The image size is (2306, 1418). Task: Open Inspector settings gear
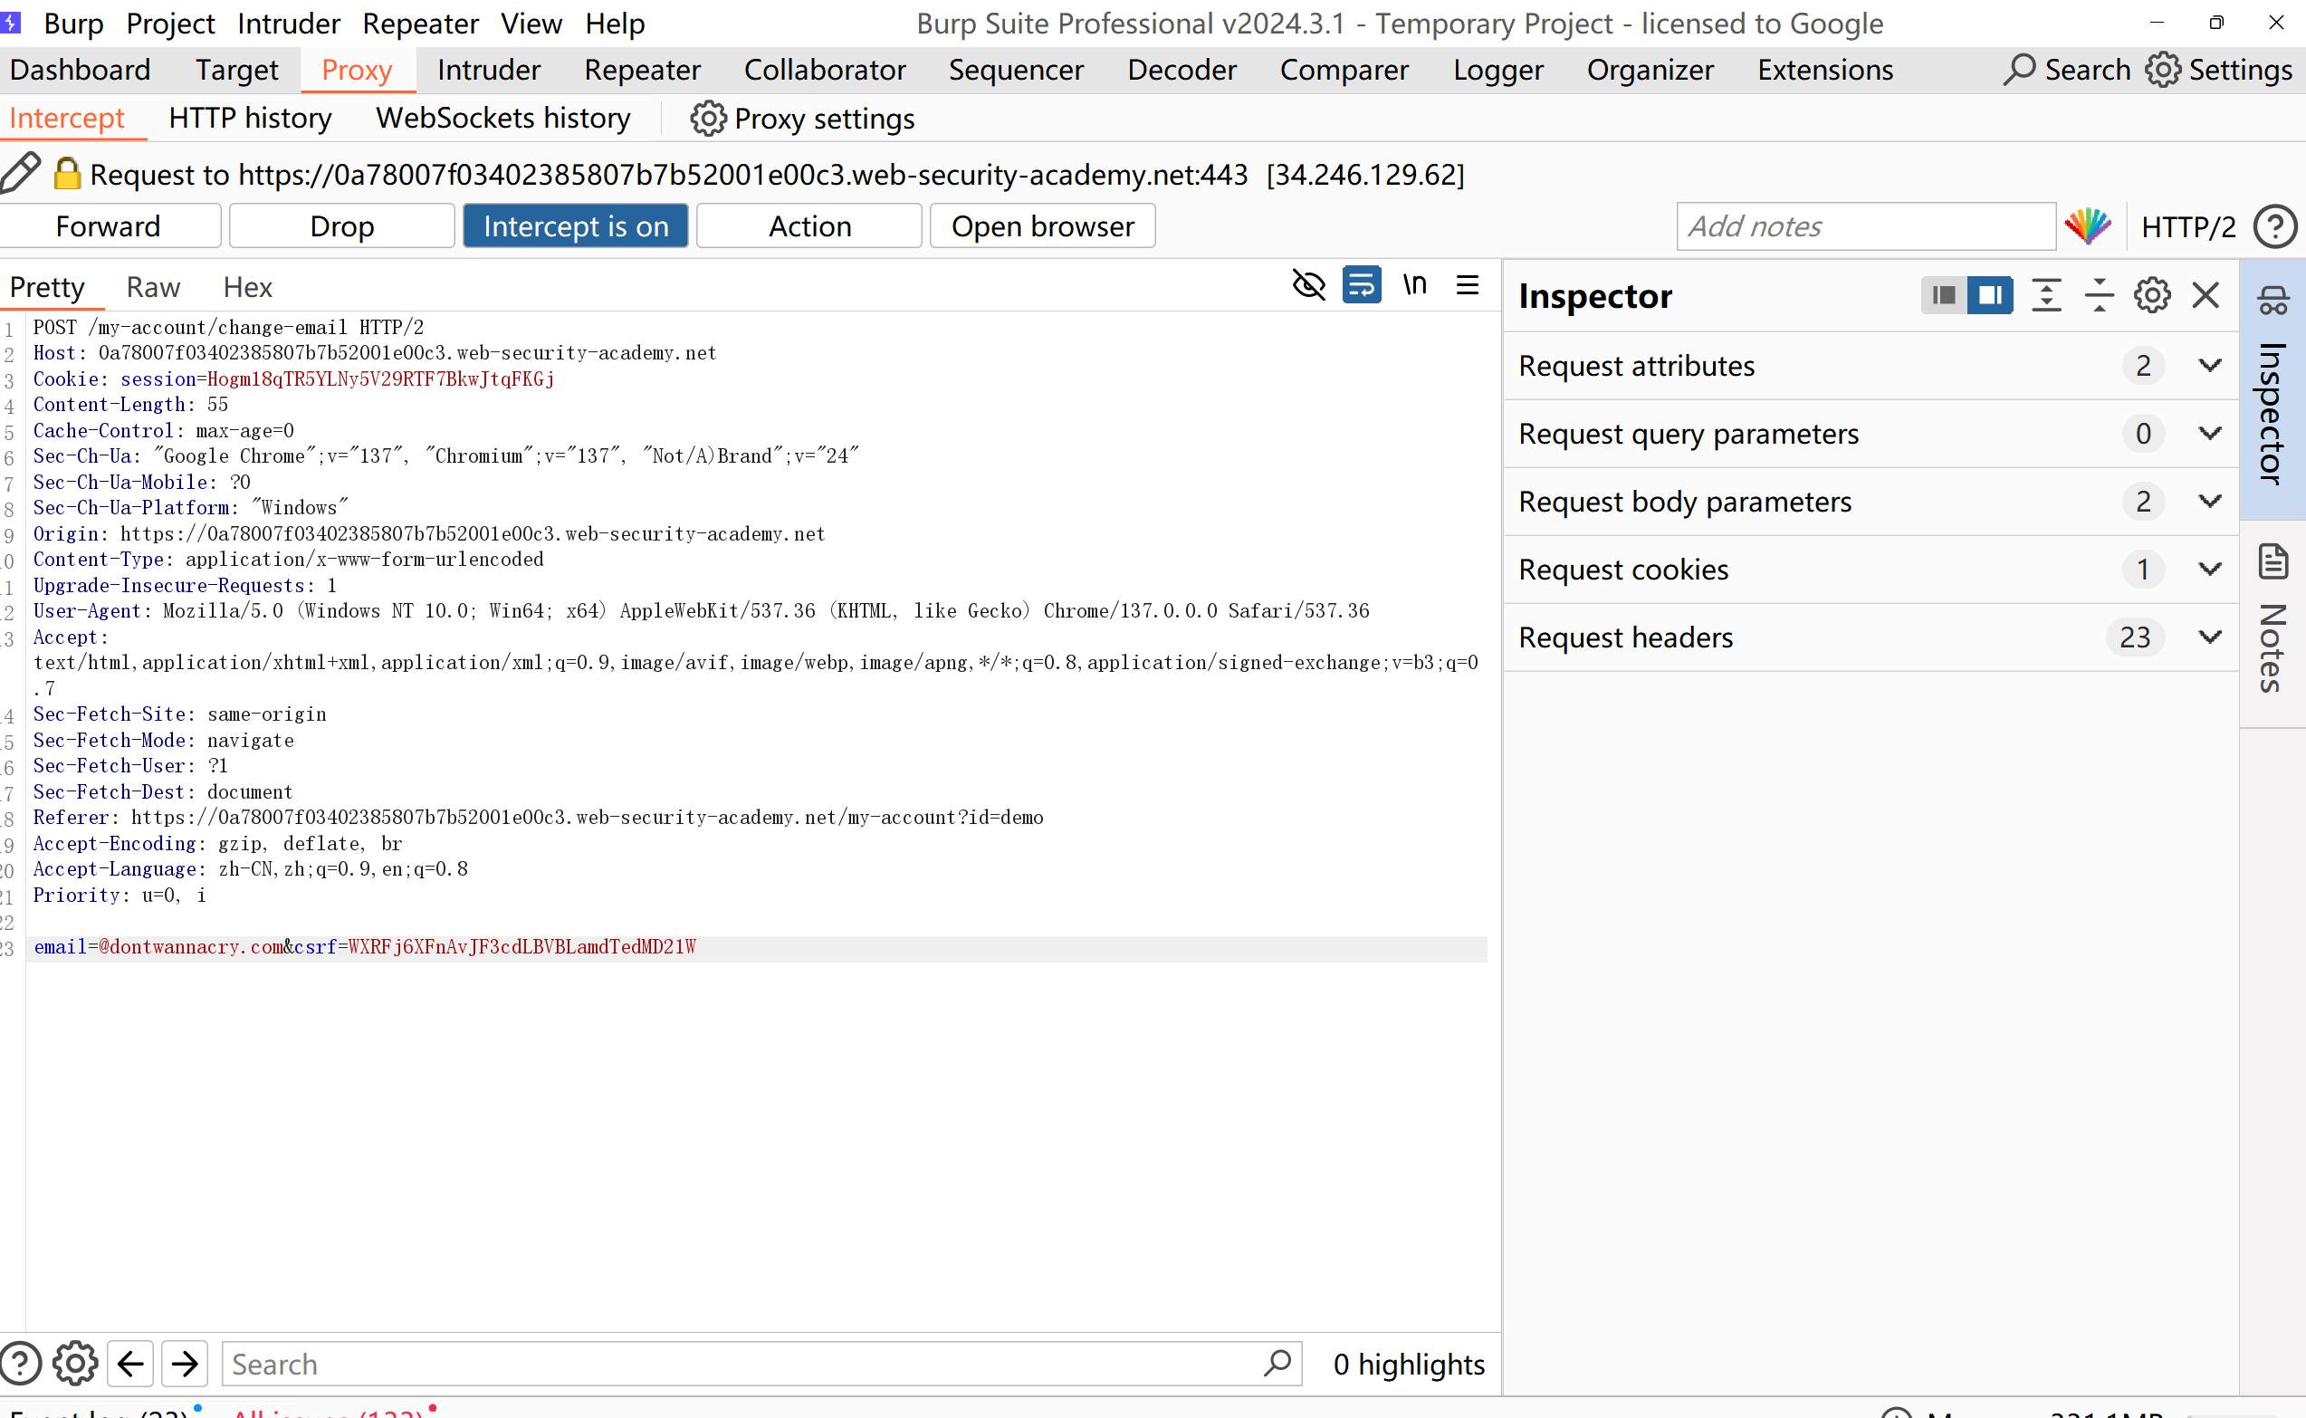(2152, 295)
